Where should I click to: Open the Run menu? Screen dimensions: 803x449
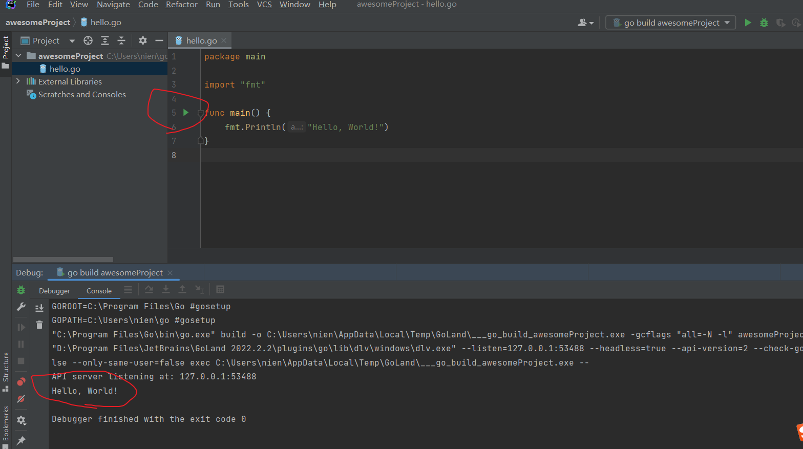tap(213, 5)
